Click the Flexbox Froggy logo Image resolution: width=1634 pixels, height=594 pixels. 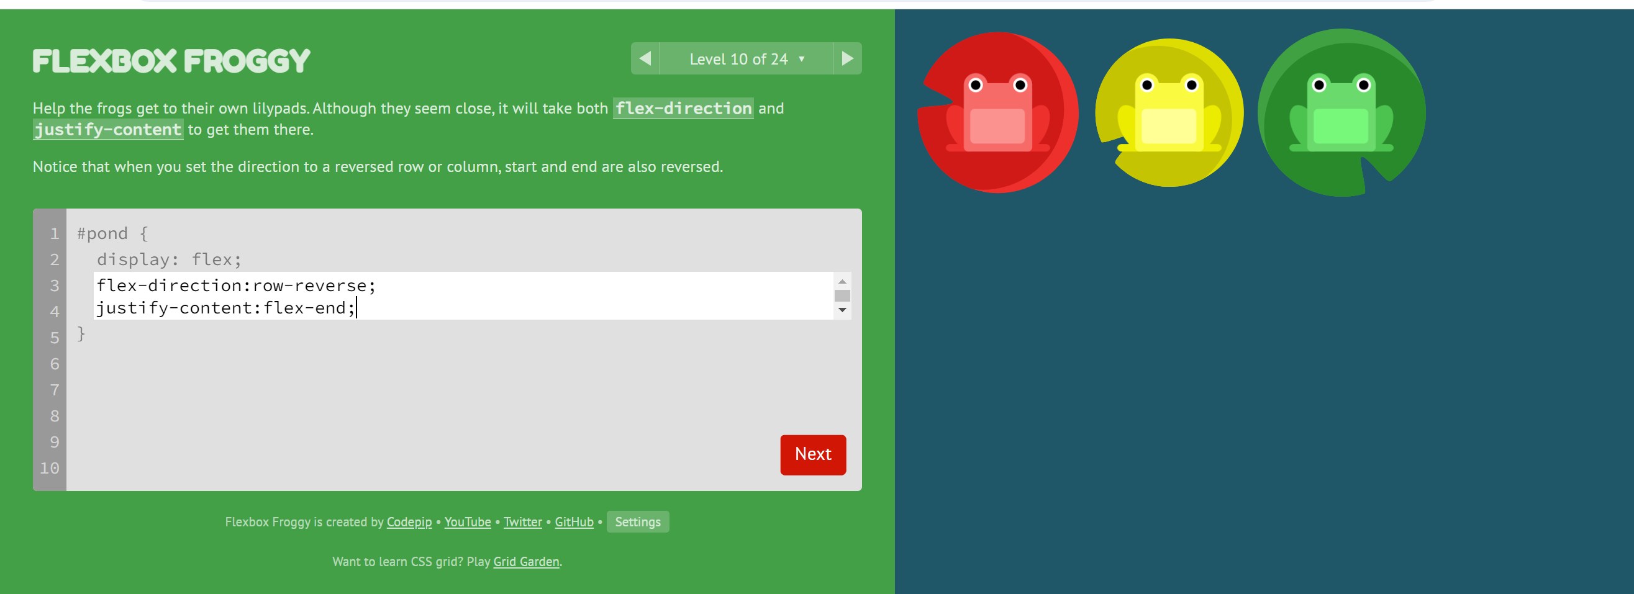[170, 60]
